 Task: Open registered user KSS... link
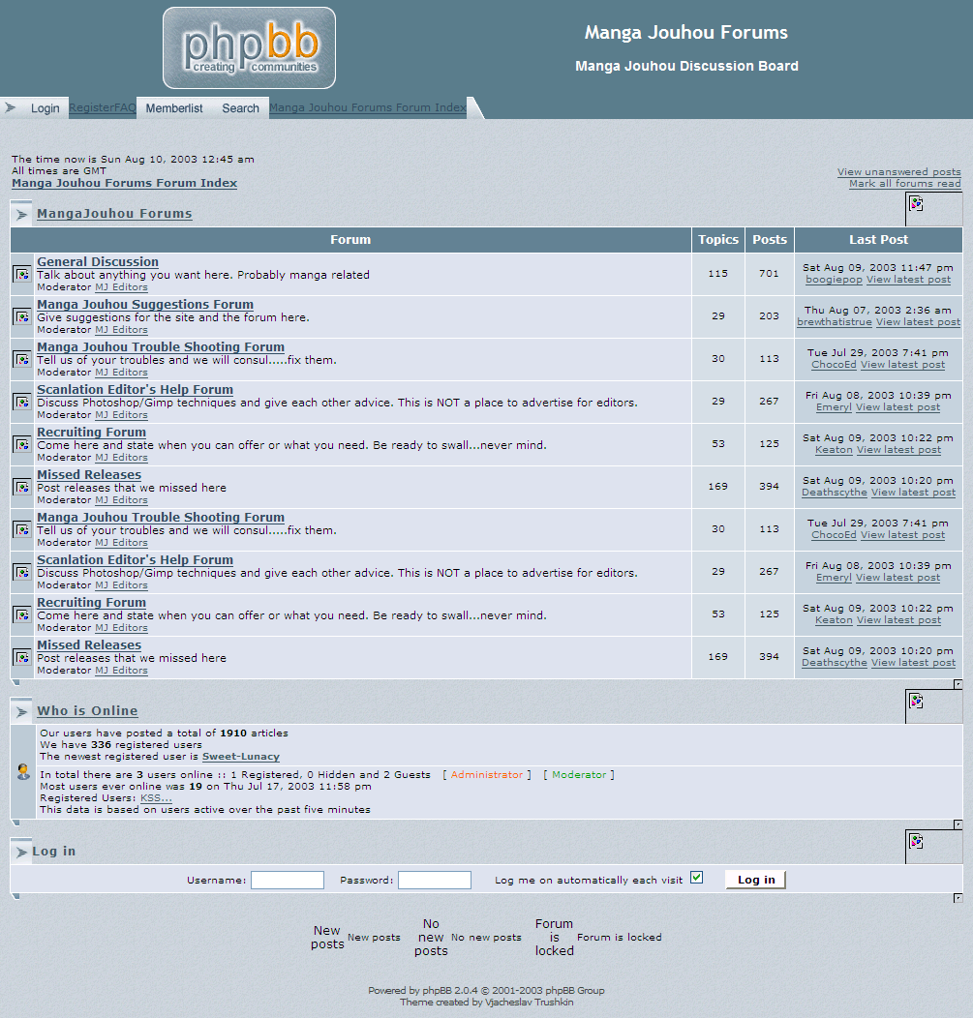(x=156, y=798)
